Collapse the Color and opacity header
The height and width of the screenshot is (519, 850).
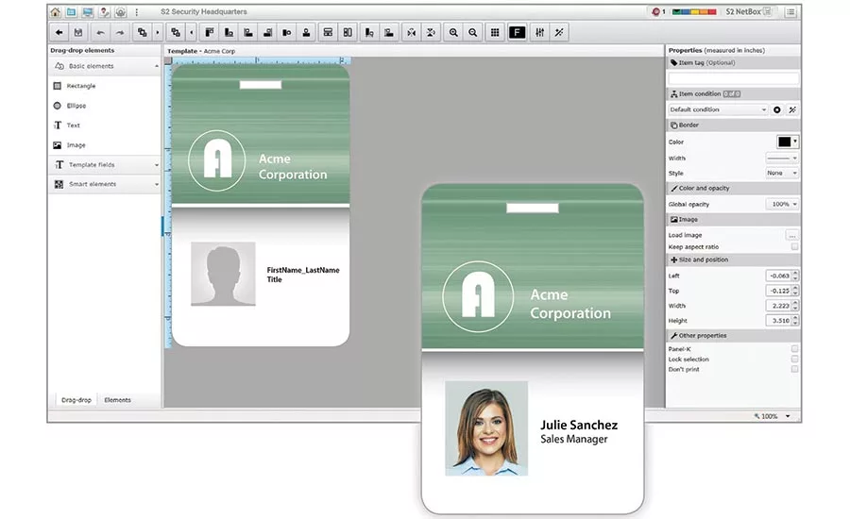(x=733, y=189)
